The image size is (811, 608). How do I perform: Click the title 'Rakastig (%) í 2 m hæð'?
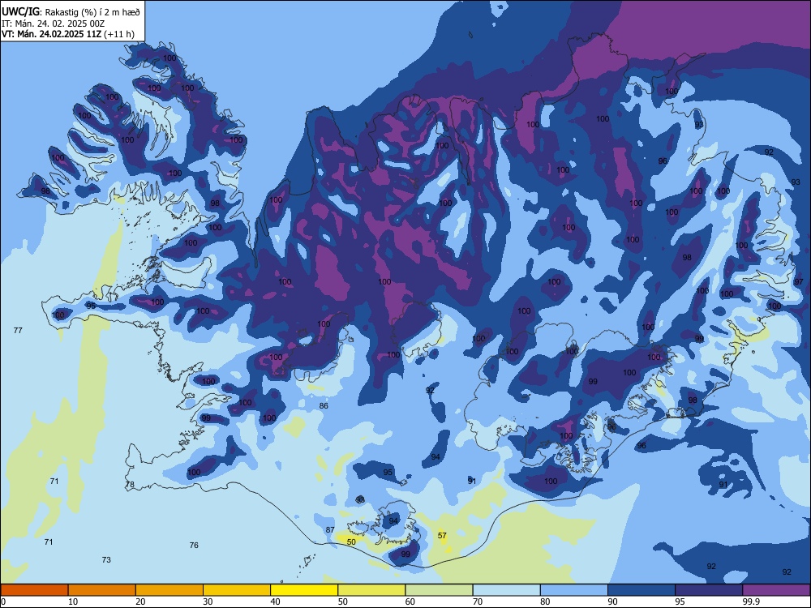[x=92, y=12]
